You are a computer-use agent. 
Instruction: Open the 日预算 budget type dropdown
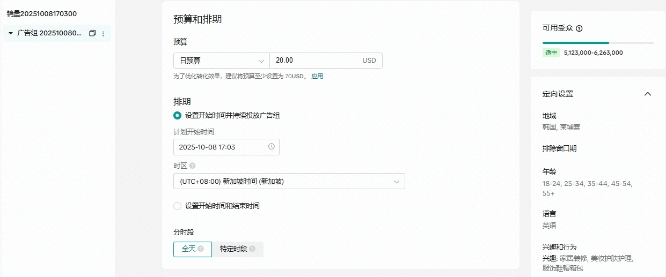pos(221,61)
